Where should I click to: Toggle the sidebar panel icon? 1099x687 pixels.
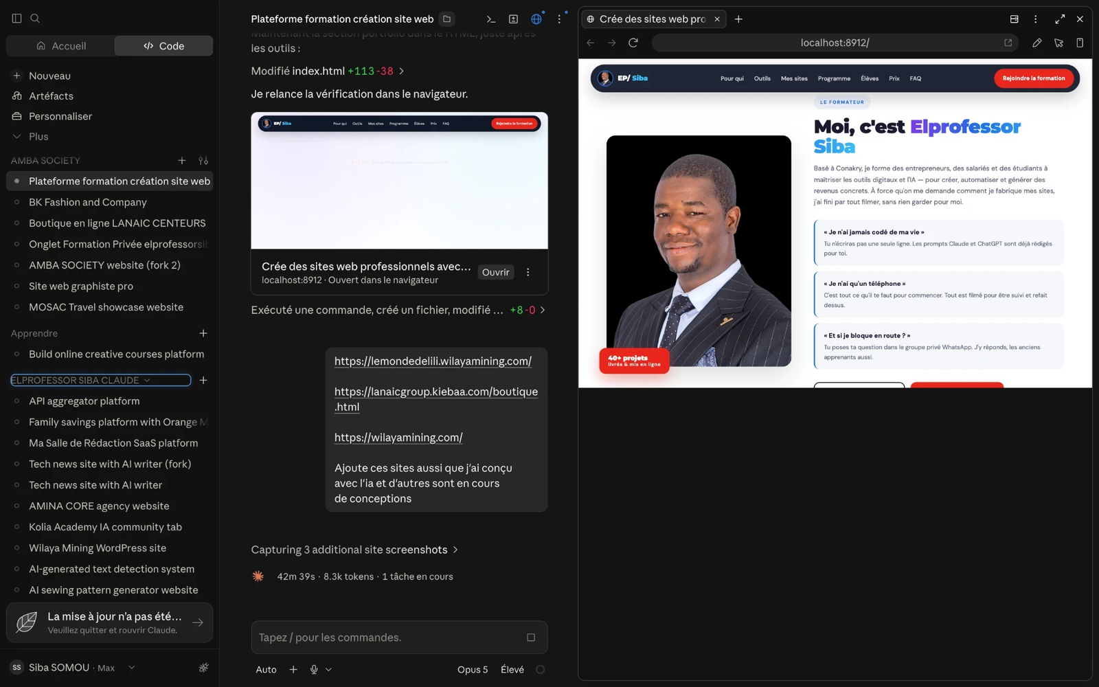[16, 19]
